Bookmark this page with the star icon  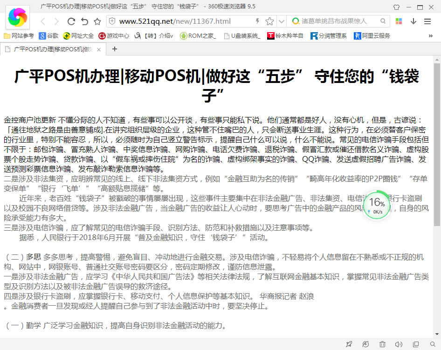pos(269,21)
